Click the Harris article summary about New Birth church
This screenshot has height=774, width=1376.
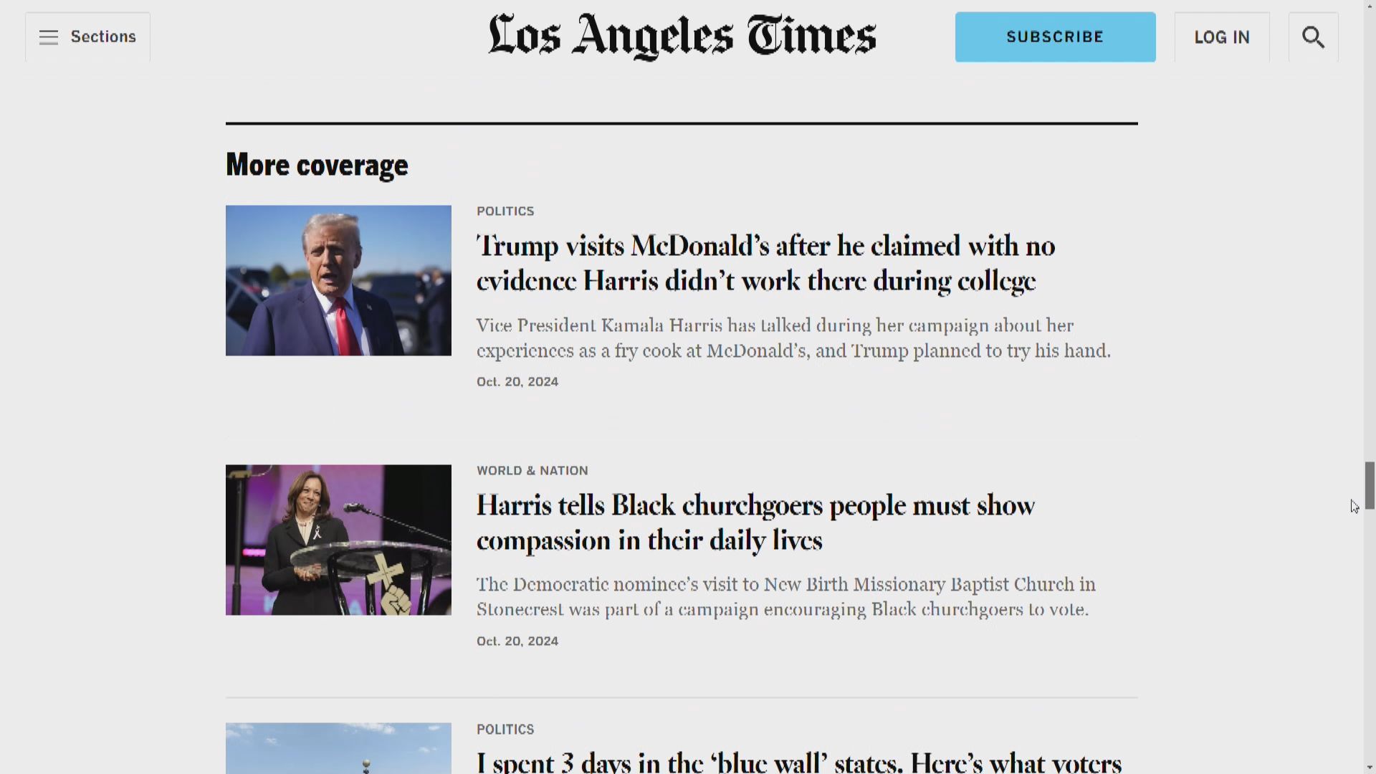[x=786, y=597]
